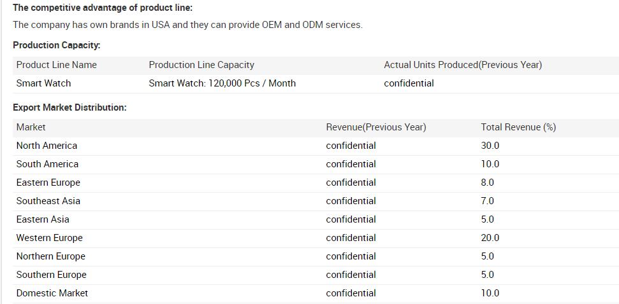Select the Eastern Asia row label
This screenshot has height=304, width=619.
(x=43, y=219)
